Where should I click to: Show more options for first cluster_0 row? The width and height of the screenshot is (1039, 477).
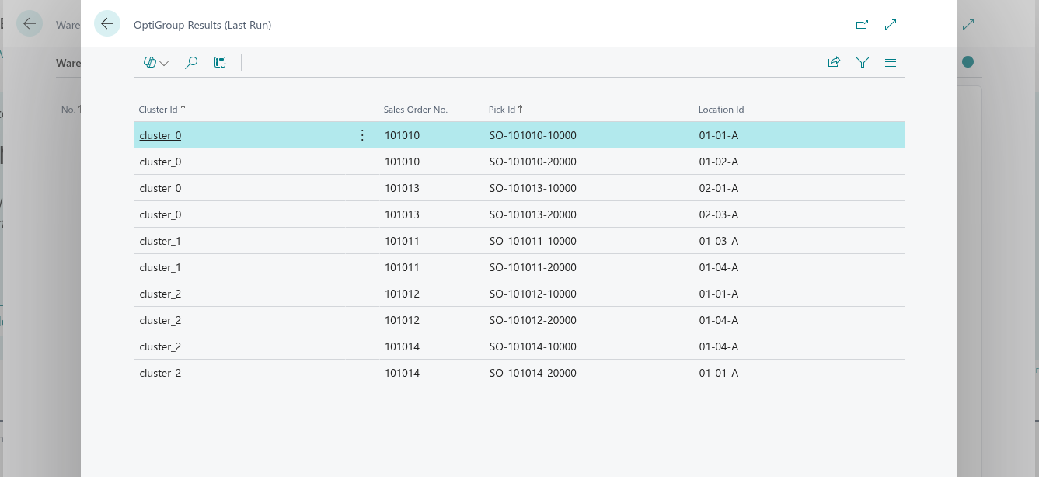pos(362,135)
